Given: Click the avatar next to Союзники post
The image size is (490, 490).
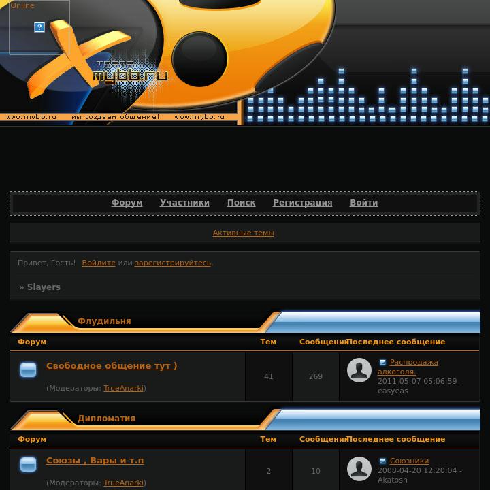Looking at the screenshot, I should 359,469.
